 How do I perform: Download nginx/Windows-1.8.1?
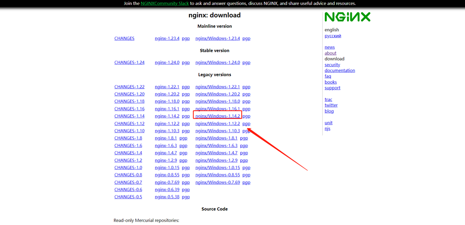coord(217,138)
